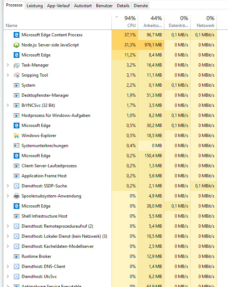Click the Client-Server-Laufzeitprozess icon
Screen dimensions: 228x287
(x=17, y=166)
